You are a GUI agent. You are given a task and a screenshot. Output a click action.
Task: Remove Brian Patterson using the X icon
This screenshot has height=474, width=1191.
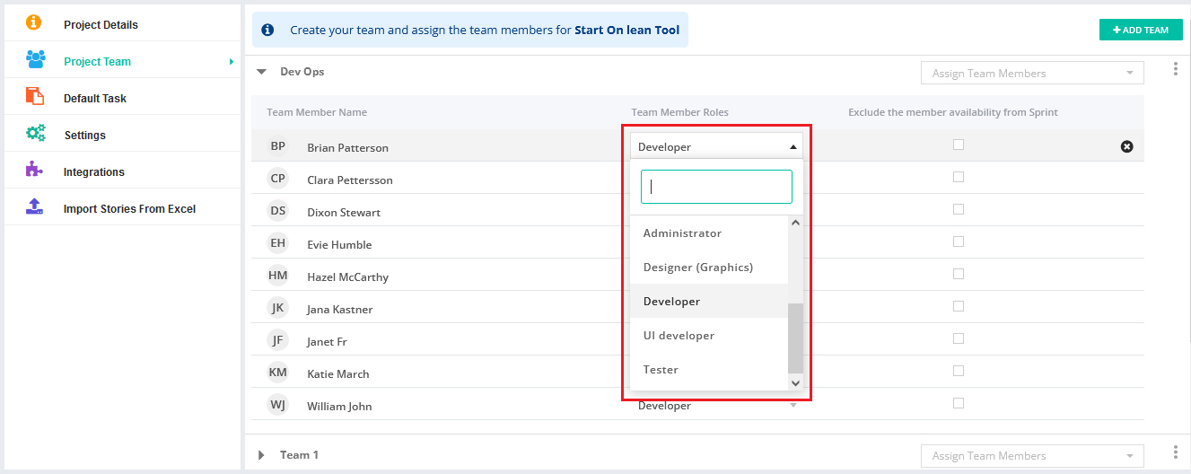point(1127,146)
